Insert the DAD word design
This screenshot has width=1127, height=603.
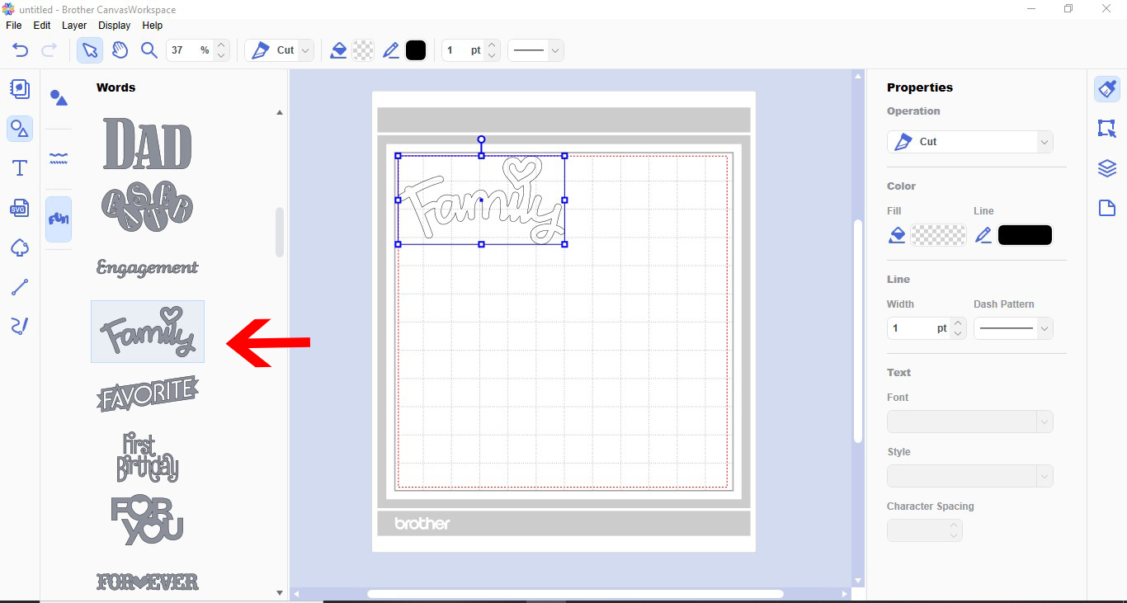(148, 144)
